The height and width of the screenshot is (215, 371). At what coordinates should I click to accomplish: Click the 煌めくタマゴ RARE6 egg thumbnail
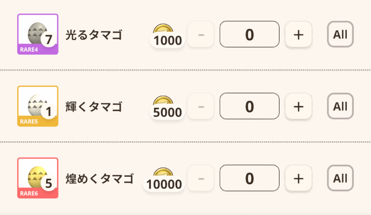tap(38, 178)
